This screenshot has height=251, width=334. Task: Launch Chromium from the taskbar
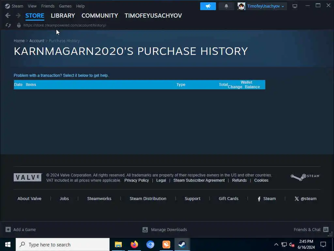[150, 244]
